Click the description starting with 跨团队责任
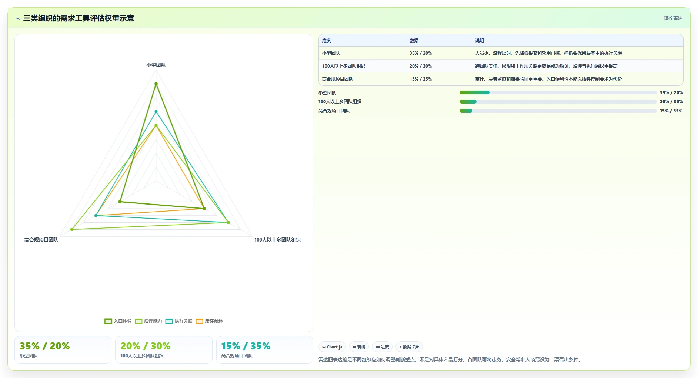This screenshot has width=698, height=378. click(546, 66)
